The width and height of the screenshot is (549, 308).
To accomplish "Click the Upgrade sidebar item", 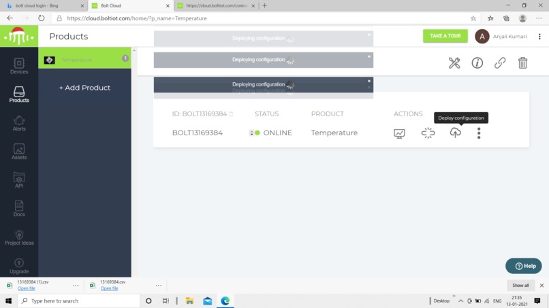I will [19, 266].
